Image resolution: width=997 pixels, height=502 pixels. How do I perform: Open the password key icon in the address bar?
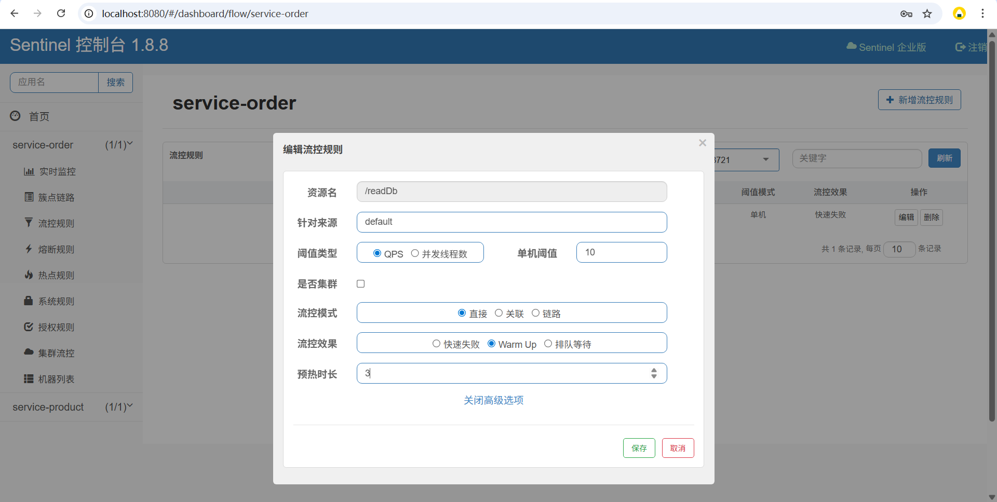coord(906,14)
